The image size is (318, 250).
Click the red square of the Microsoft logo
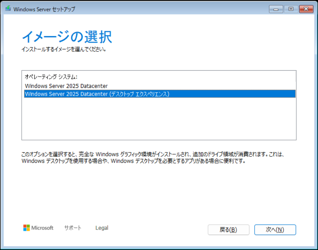(24, 226)
